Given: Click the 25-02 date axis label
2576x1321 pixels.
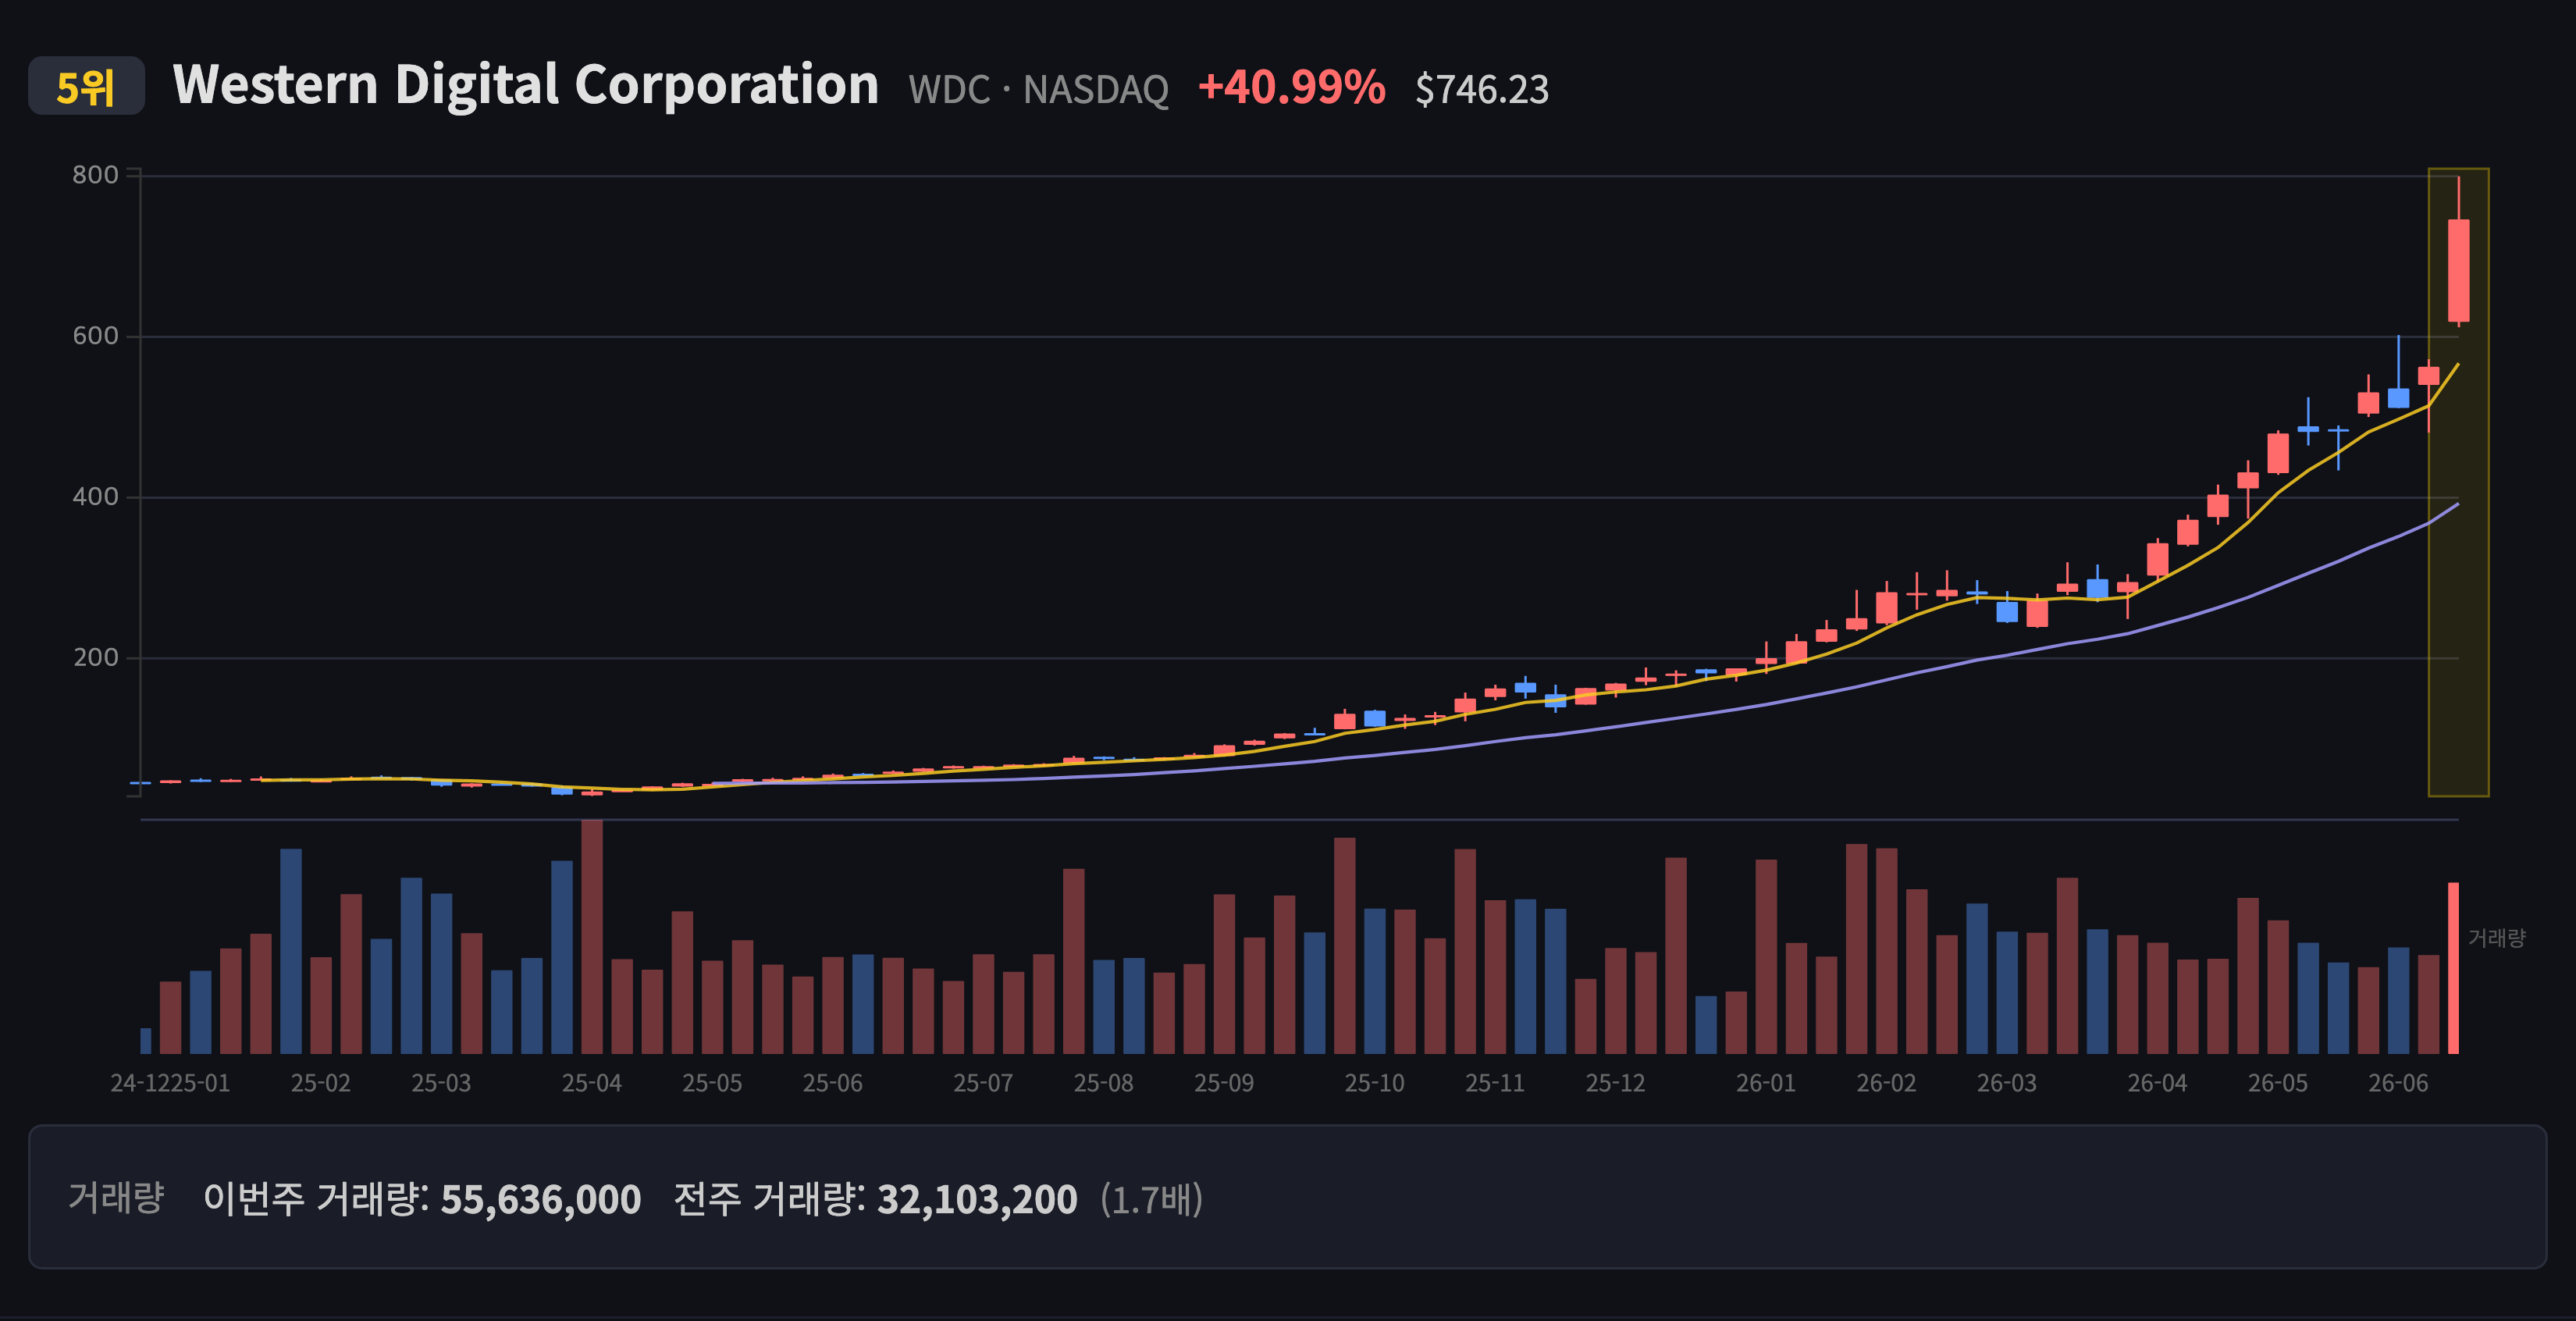Looking at the screenshot, I should (x=321, y=1083).
